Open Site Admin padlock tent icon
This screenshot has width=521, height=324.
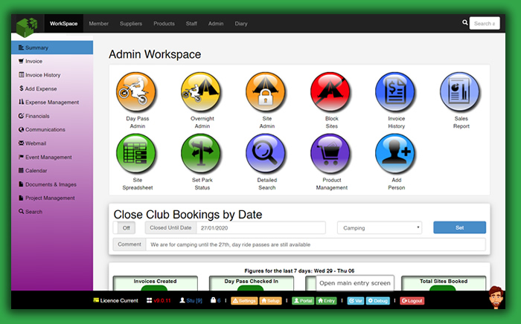pyautogui.click(x=266, y=92)
